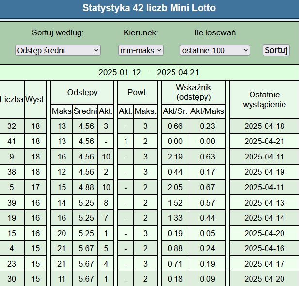Viewport: 299px width, 286px height.
Task: Click the 'Powt.' group header
Action: (138, 93)
